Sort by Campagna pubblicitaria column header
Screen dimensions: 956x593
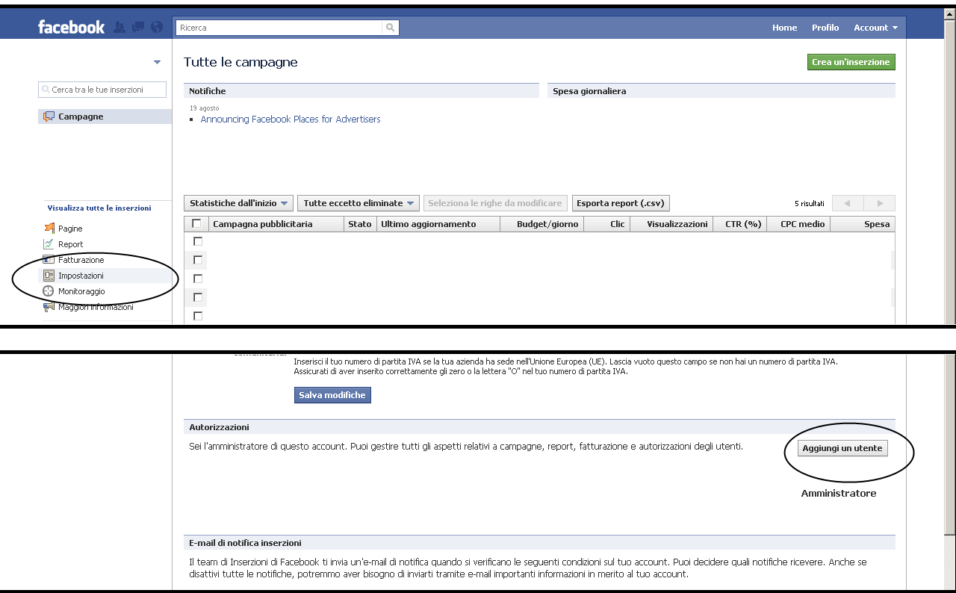(x=276, y=224)
